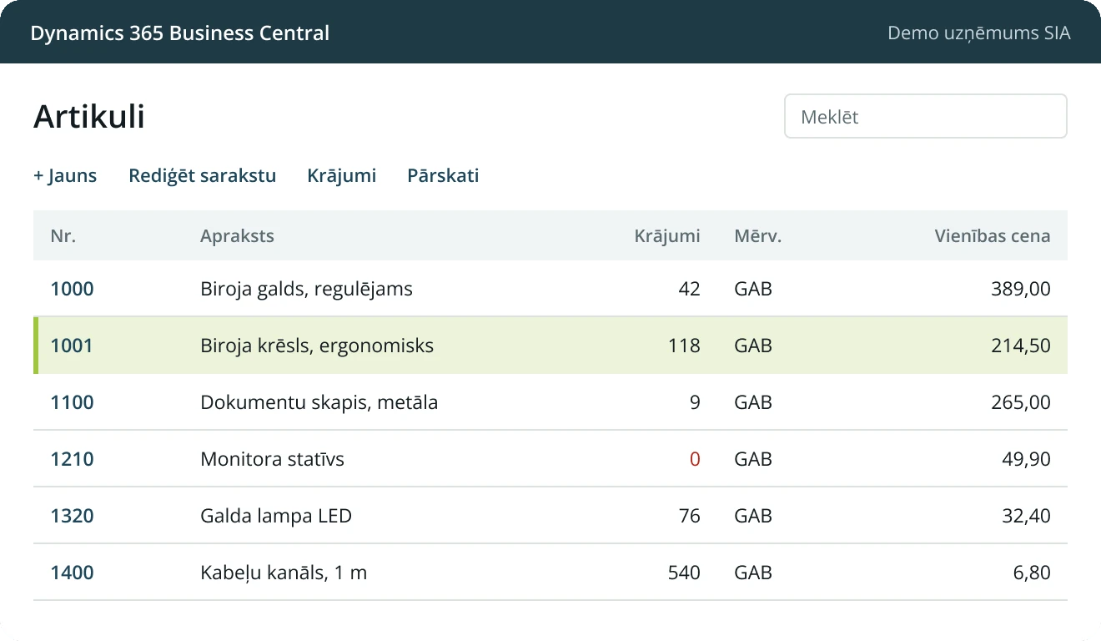Click unit price 389,00

click(1021, 289)
